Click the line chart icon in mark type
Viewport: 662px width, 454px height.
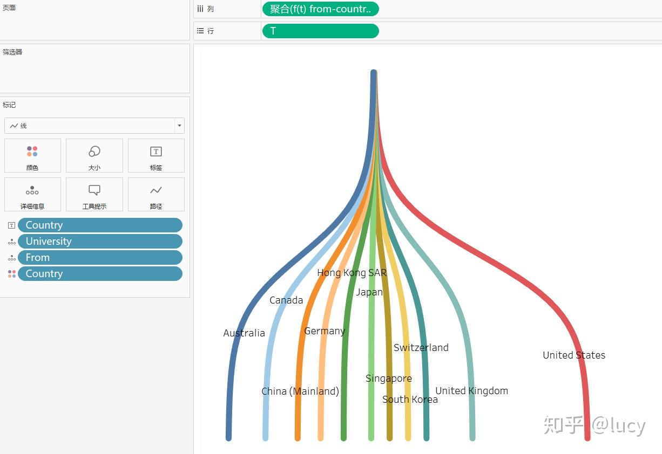tap(14, 126)
